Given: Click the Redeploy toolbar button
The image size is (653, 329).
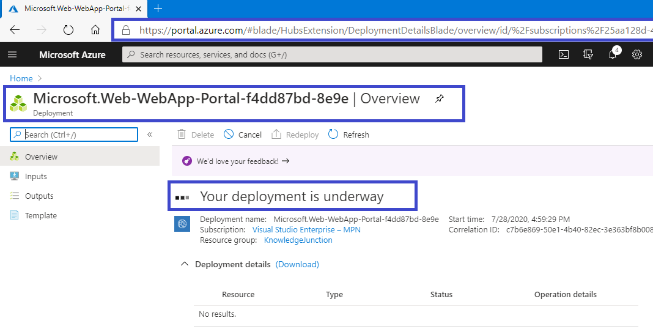Looking at the screenshot, I should click(x=295, y=135).
